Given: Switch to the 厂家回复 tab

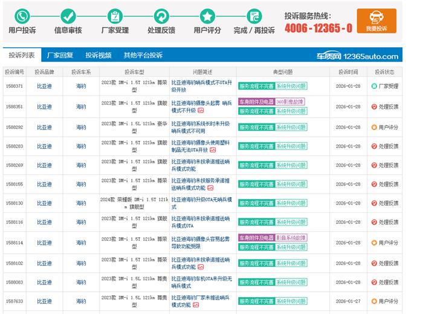Looking at the screenshot, I should [x=60, y=55].
